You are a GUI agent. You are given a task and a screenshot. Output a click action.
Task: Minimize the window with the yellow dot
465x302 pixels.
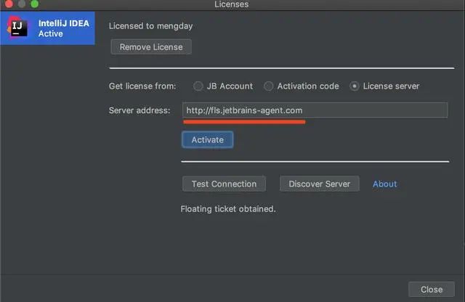(x=20, y=4)
